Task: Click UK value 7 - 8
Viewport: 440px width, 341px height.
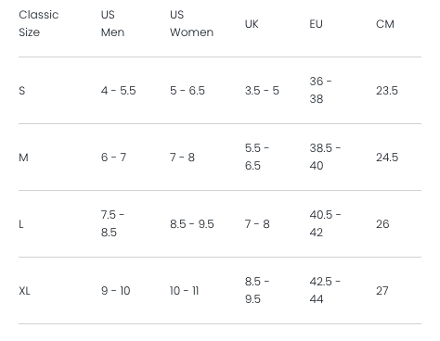Action: tap(257, 224)
